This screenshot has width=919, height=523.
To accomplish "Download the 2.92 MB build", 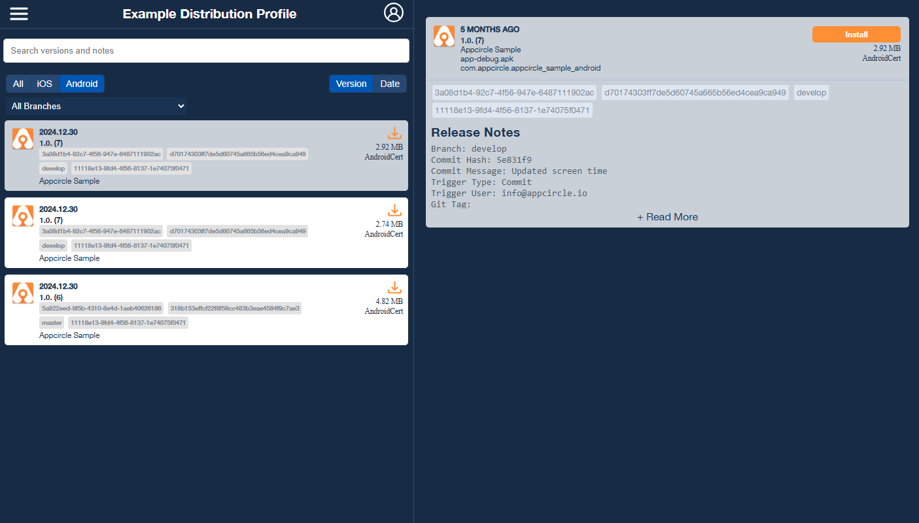I will pos(394,133).
